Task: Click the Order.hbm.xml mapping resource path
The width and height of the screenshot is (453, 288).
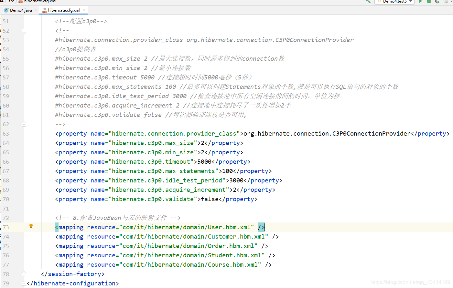Action: click(x=188, y=246)
